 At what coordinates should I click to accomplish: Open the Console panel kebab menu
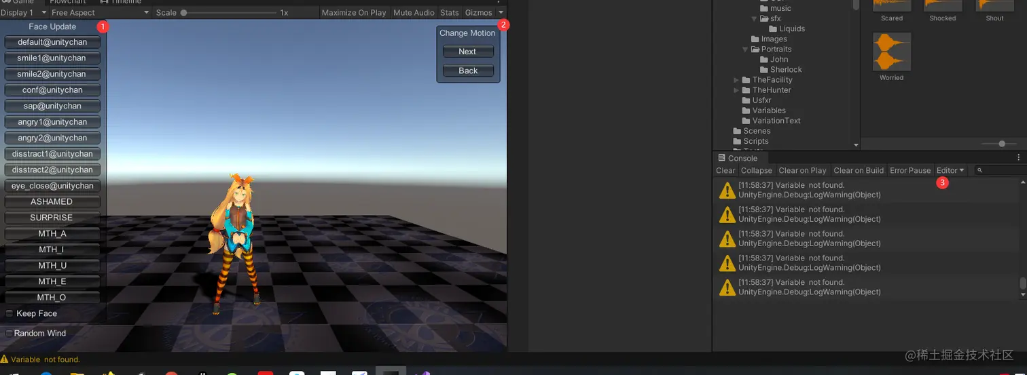point(1019,157)
